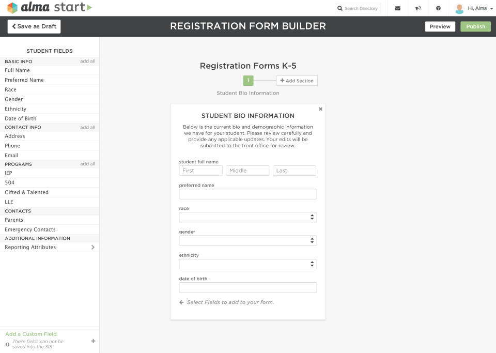
Task: Open the gender dropdown
Action: tap(247, 240)
